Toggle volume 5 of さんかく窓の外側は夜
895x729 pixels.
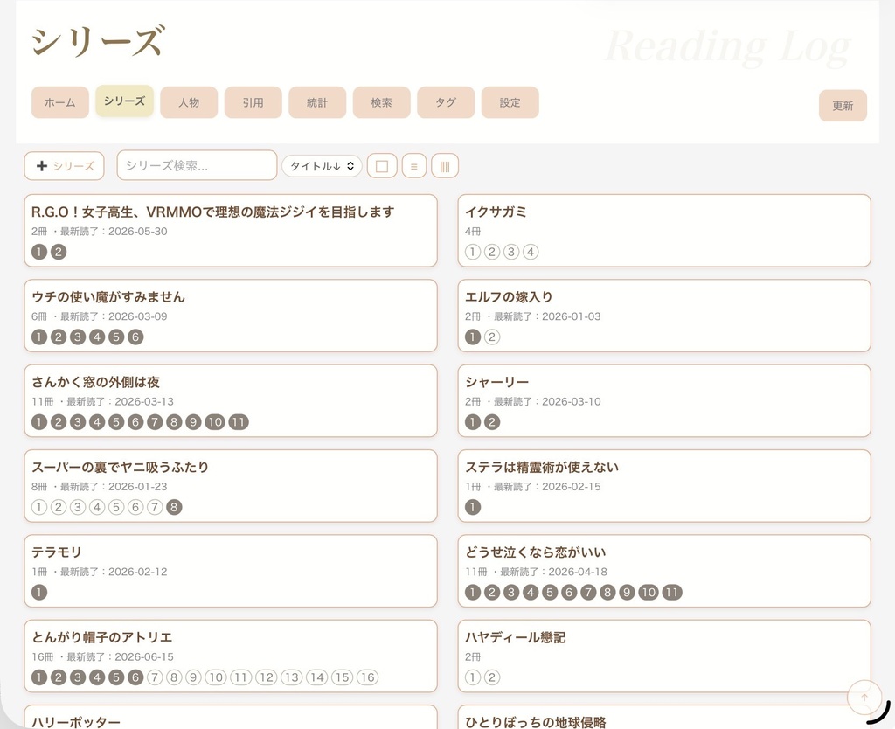pos(116,422)
